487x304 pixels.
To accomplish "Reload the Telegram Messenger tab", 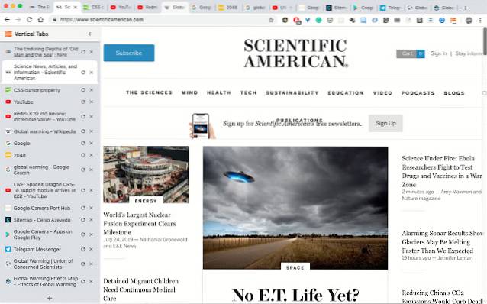I will tap(83, 249).
